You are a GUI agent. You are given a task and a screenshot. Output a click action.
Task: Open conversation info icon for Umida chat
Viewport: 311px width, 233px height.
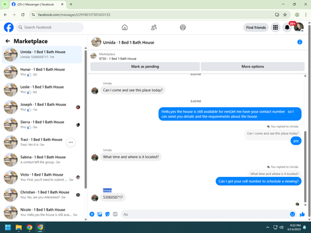300,42
